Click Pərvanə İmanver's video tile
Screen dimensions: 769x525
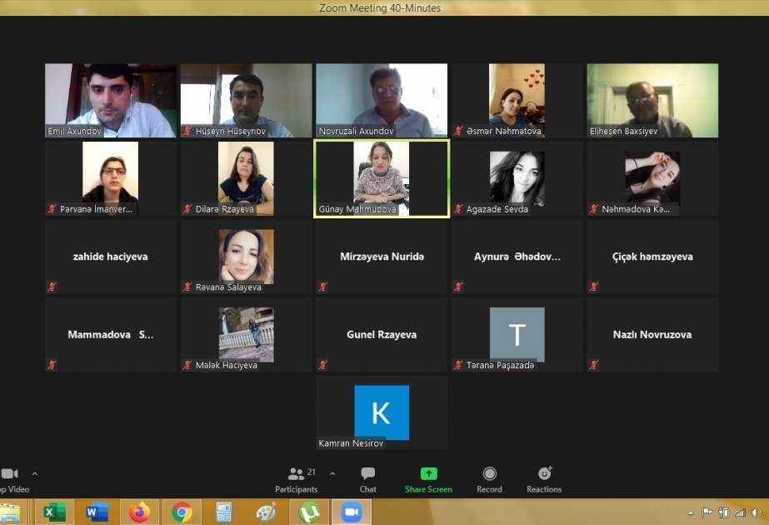[x=110, y=178]
